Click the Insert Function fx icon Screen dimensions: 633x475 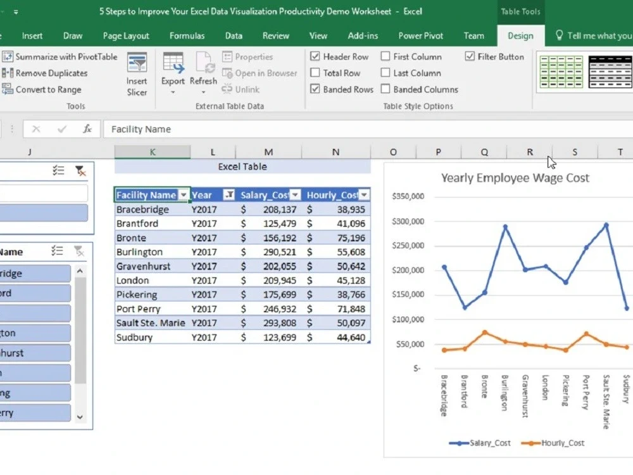[87, 129]
